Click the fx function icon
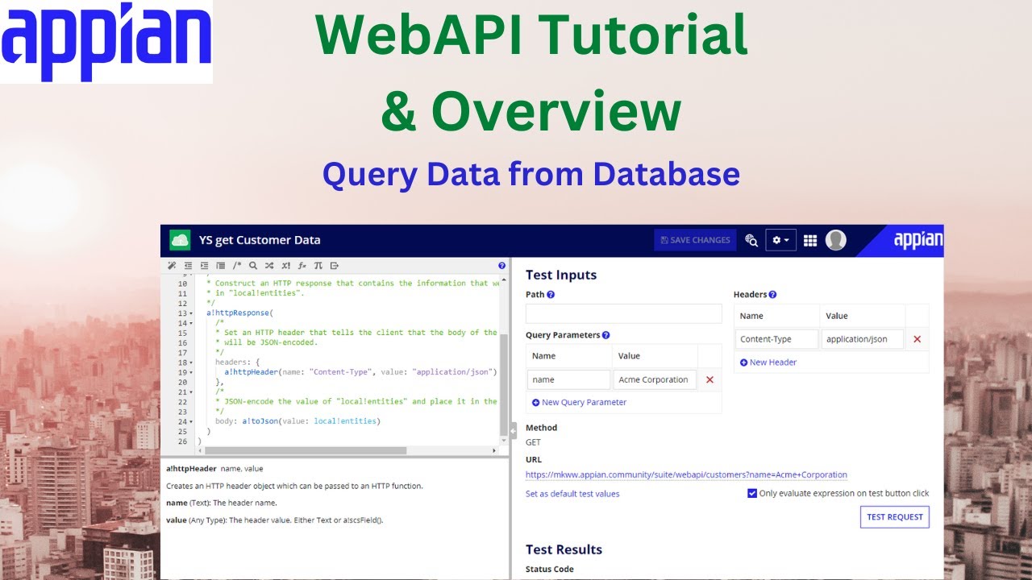1032x580 pixels. pos(302,265)
